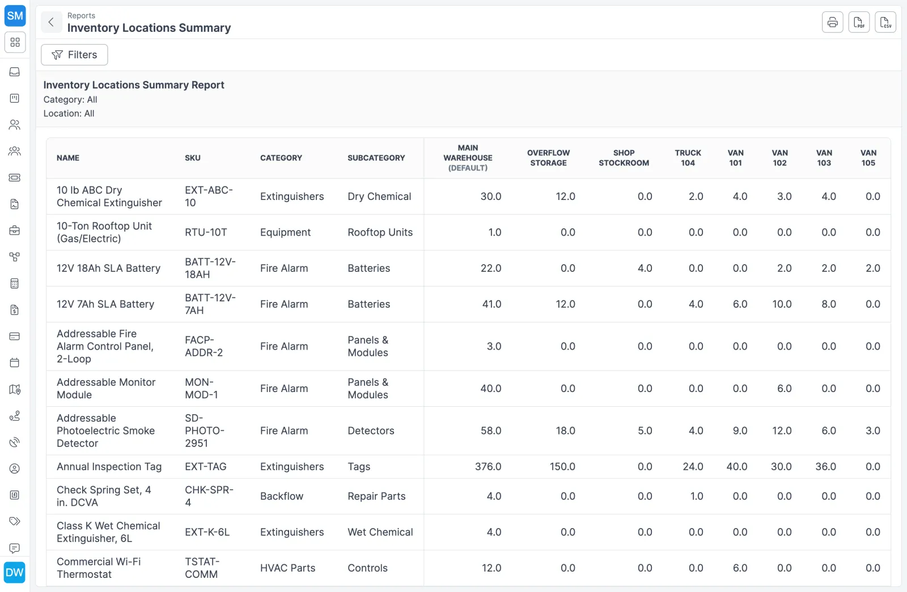Open the credit card icon in sidebar
This screenshot has width=907, height=592.
pyautogui.click(x=15, y=337)
